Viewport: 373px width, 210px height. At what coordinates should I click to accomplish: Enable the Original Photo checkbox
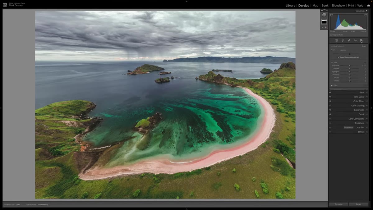[x=331, y=35]
